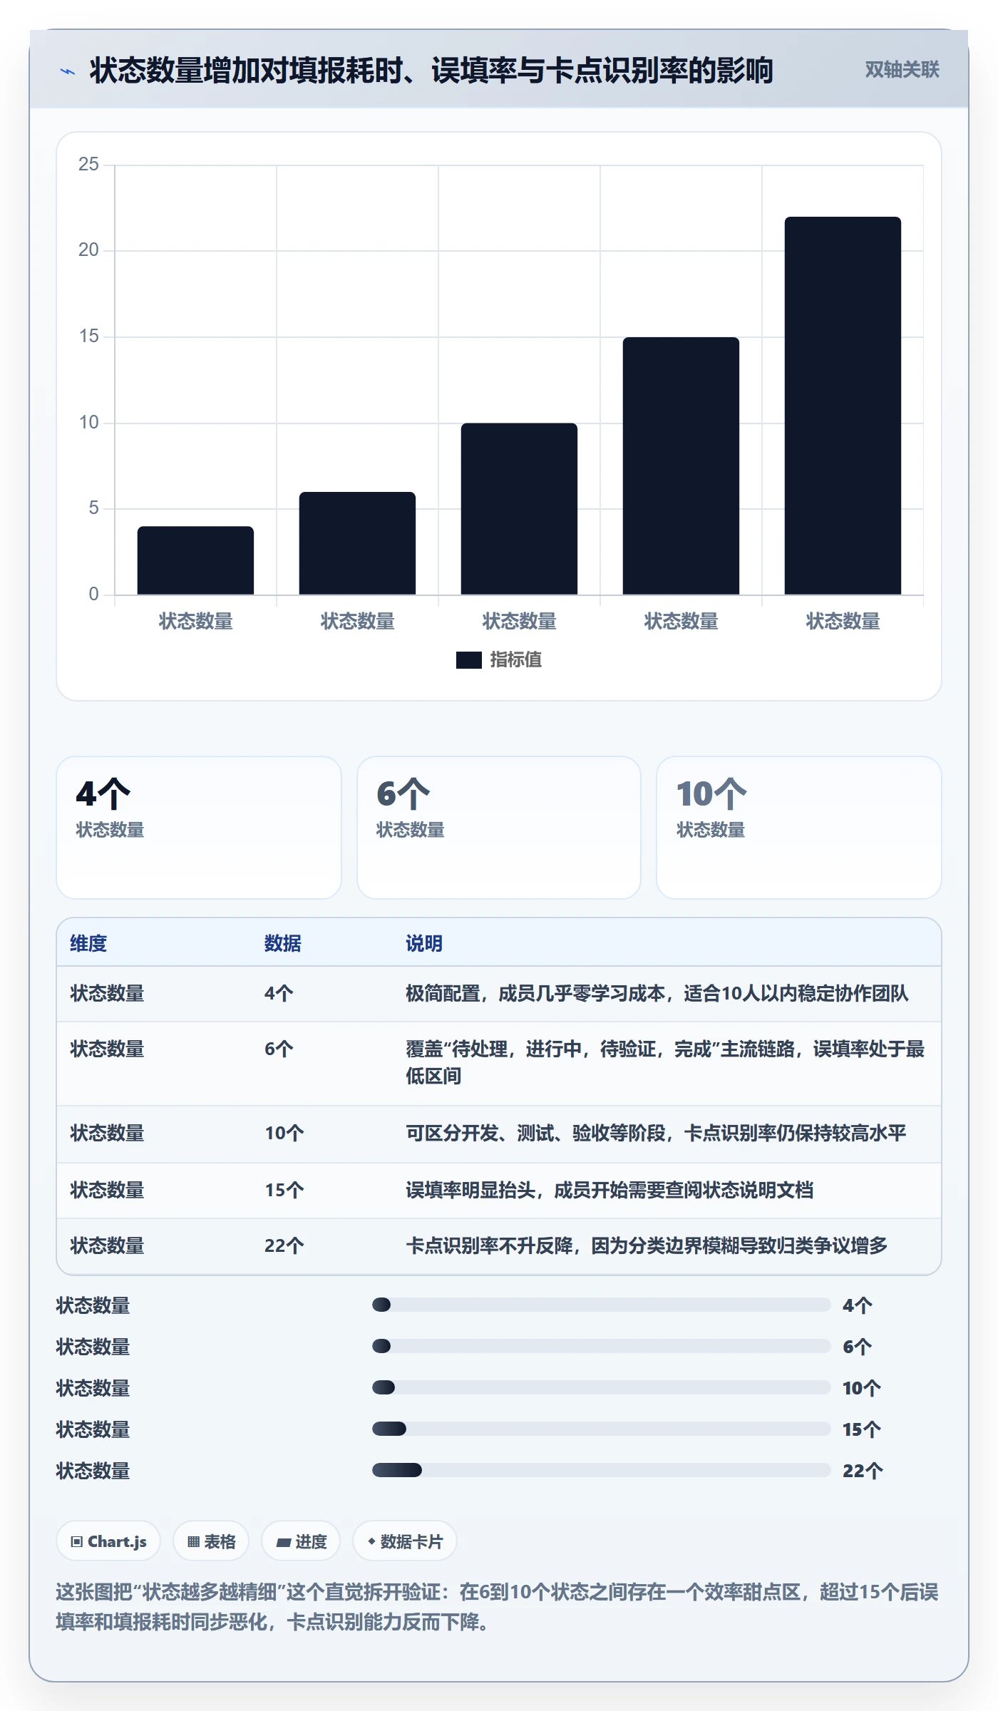Click description starting 可区分开发
Screen dimensions: 998x1711
tap(656, 1134)
